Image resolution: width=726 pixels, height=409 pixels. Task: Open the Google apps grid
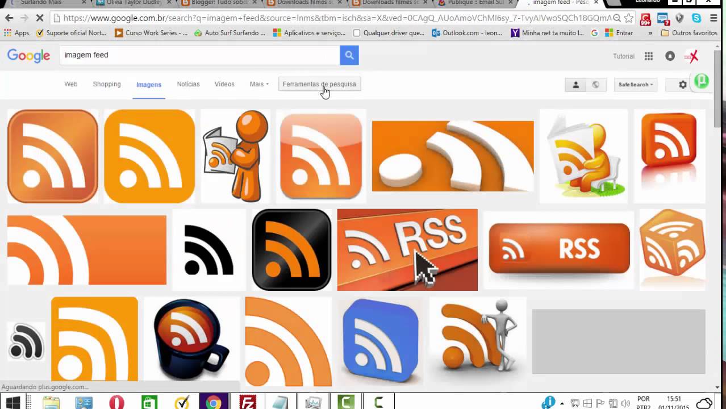click(649, 56)
